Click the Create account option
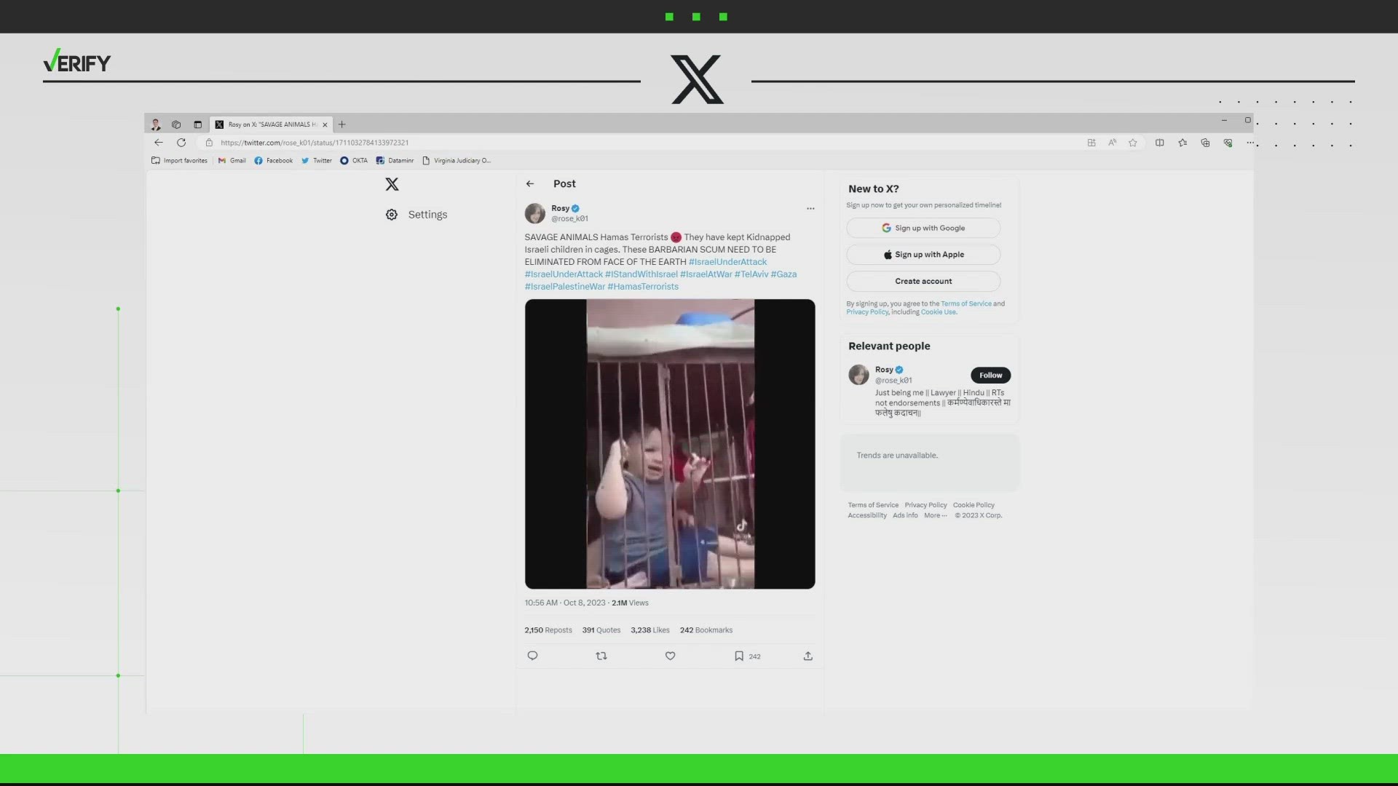Image resolution: width=1398 pixels, height=786 pixels. 923,280
